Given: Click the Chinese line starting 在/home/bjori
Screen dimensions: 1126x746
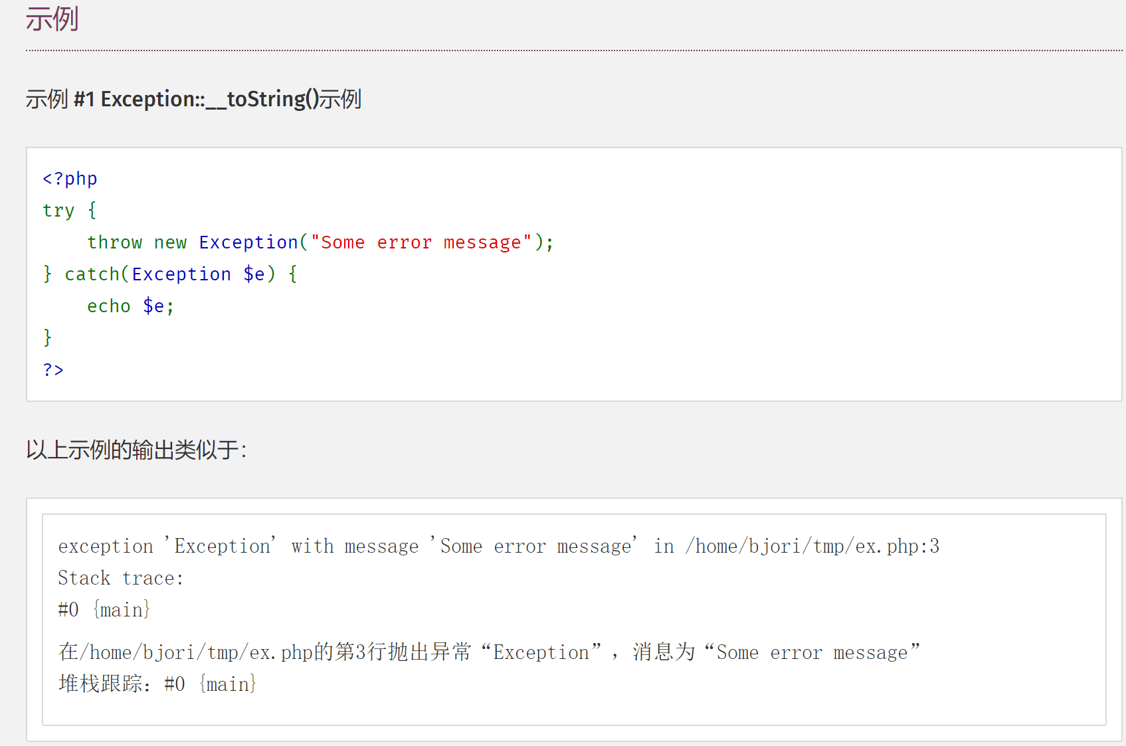Looking at the screenshot, I should (x=489, y=652).
